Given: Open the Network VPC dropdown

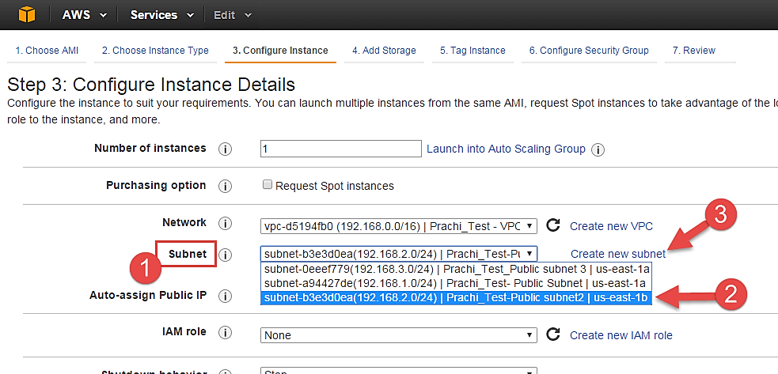Looking at the screenshot, I should pyautogui.click(x=398, y=226).
